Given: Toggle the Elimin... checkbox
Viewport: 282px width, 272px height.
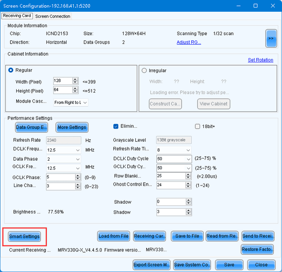Looking at the screenshot, I should [116, 126].
